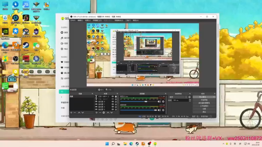Open WeChat desktop shortcut icon

pos(36,46)
